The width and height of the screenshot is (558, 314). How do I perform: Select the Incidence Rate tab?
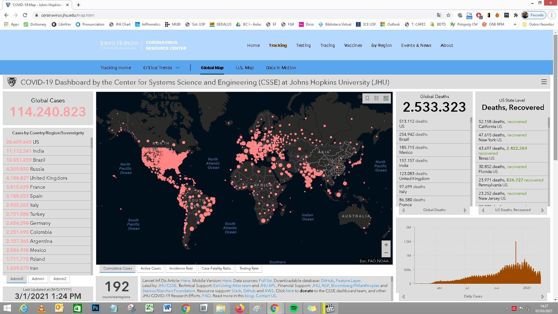pyautogui.click(x=181, y=268)
